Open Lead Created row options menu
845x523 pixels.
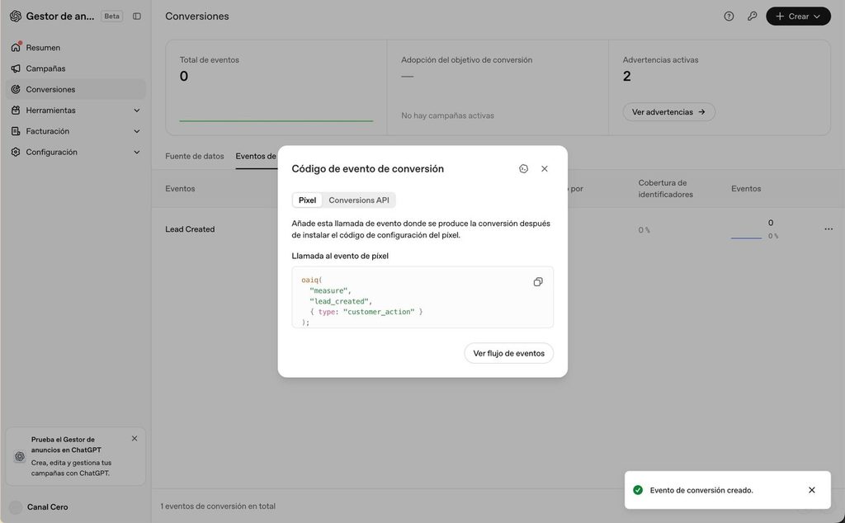coord(828,229)
